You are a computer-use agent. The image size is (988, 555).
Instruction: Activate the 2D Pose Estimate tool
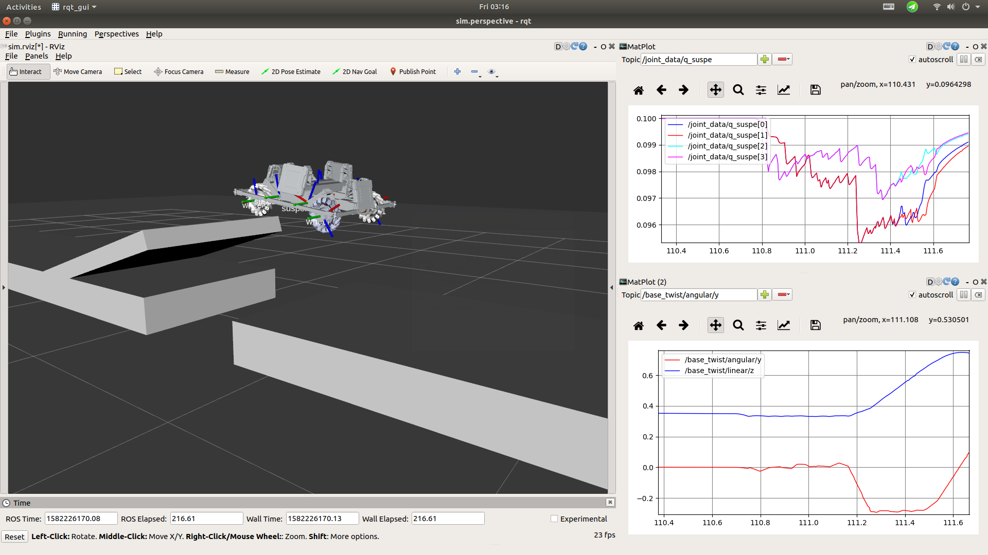pyautogui.click(x=291, y=71)
